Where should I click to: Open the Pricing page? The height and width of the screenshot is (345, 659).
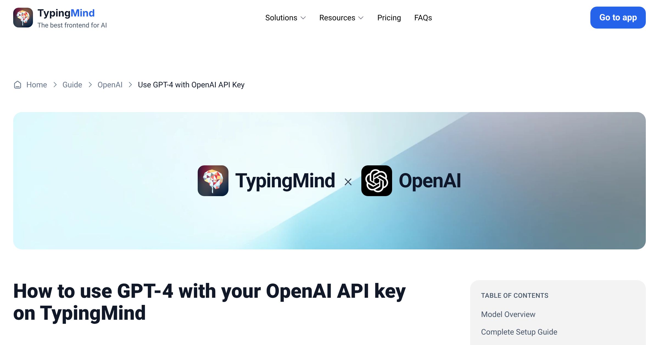[x=389, y=18]
